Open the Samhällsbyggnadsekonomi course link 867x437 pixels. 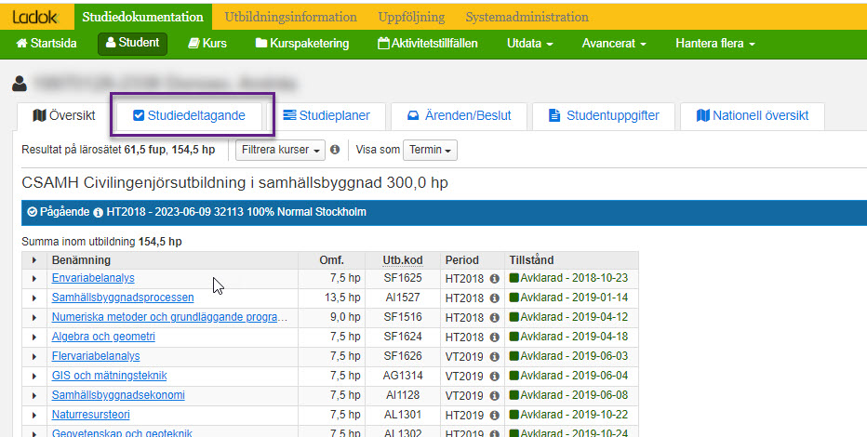(118, 395)
